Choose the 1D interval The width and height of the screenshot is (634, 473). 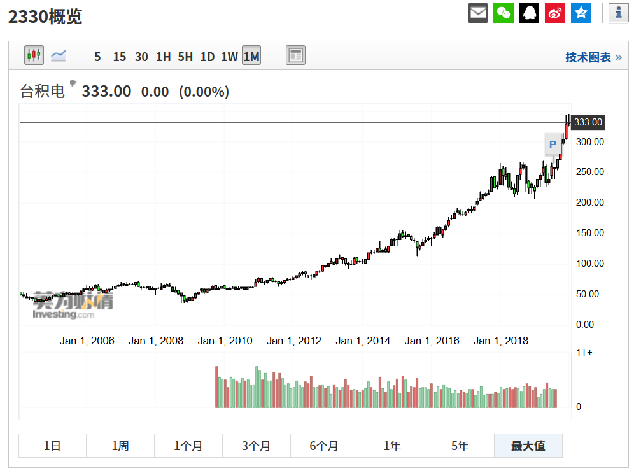207,57
